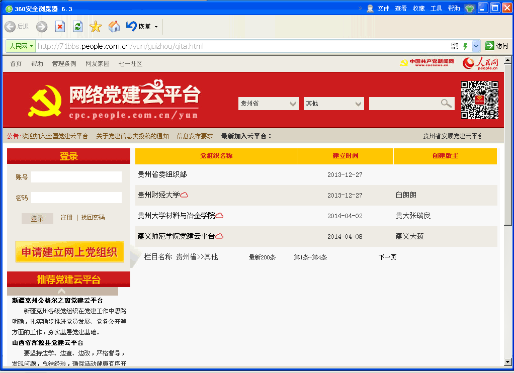Click the forward navigation arrow
Viewport: 514px width, 373px height.
pos(42,27)
